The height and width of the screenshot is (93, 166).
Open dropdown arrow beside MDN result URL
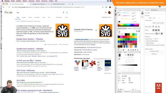(x=42, y=82)
